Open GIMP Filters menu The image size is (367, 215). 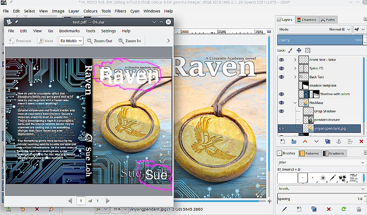click(x=120, y=11)
